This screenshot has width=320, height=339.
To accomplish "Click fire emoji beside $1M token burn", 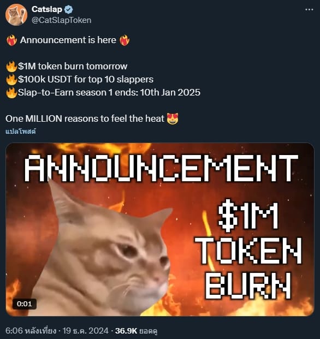I will pyautogui.click(x=11, y=67).
